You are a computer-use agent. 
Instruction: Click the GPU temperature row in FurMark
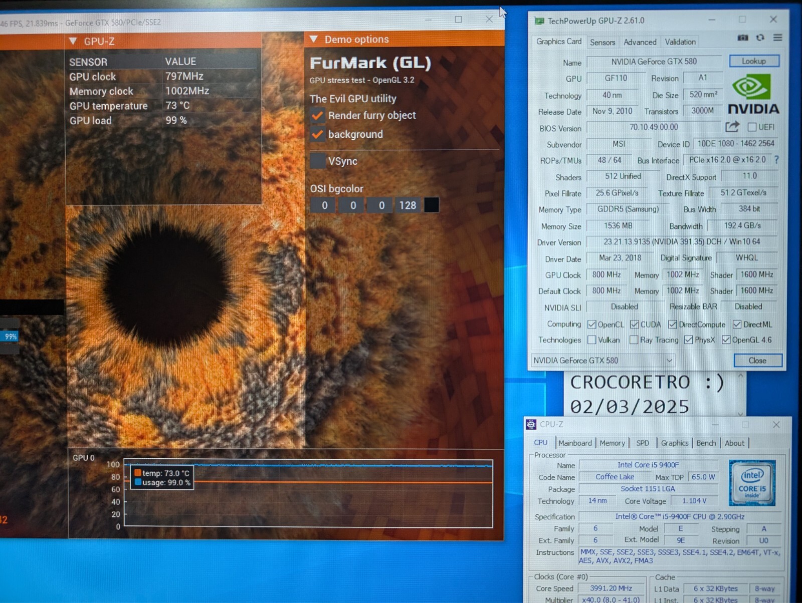163,106
